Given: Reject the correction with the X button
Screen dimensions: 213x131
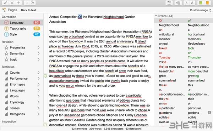Looking at the screenshot, I should pos(12,3).
